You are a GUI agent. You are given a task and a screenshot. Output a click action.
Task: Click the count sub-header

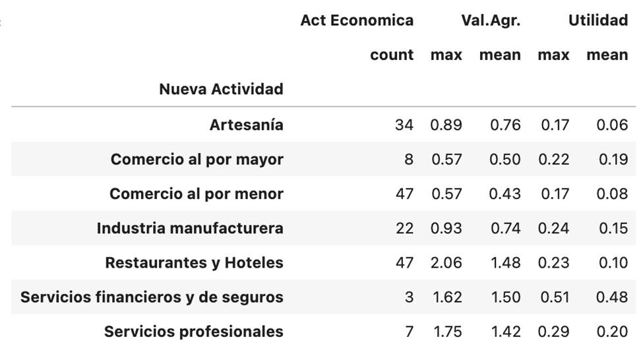[x=392, y=55]
